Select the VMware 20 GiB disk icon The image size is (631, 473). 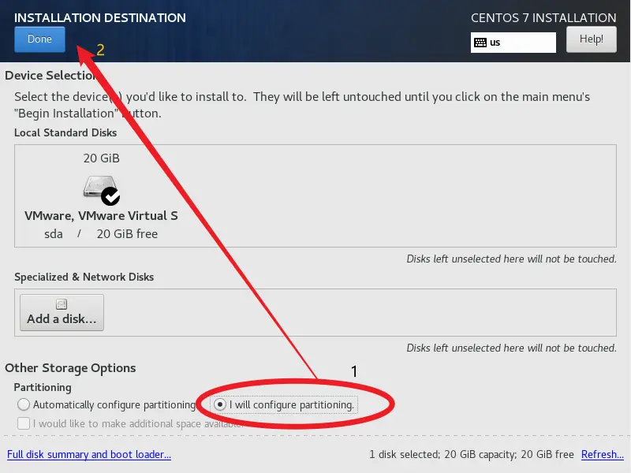click(x=101, y=189)
